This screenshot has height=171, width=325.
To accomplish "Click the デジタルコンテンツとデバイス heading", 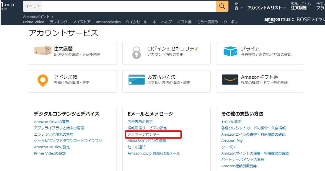I will click(67, 114).
